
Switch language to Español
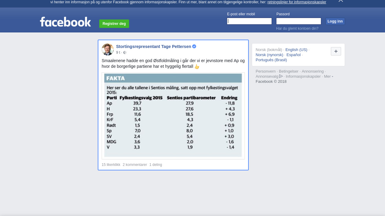[294, 55]
